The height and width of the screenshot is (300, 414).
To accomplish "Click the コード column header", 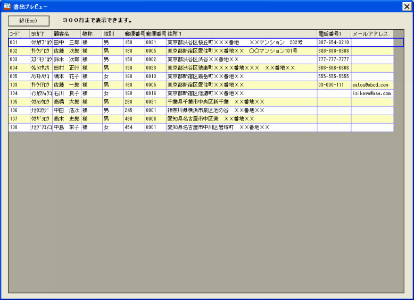I will click(19, 34).
